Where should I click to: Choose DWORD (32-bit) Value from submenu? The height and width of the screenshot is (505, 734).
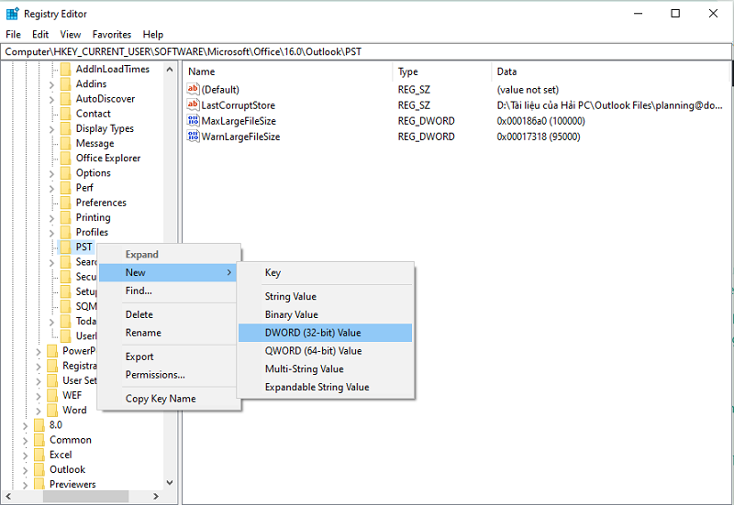coord(313,333)
